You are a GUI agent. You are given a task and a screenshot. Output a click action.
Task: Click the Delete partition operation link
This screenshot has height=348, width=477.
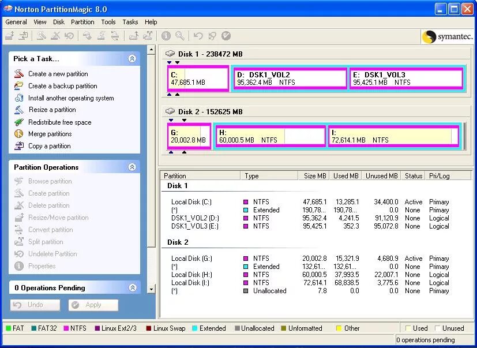pos(48,205)
